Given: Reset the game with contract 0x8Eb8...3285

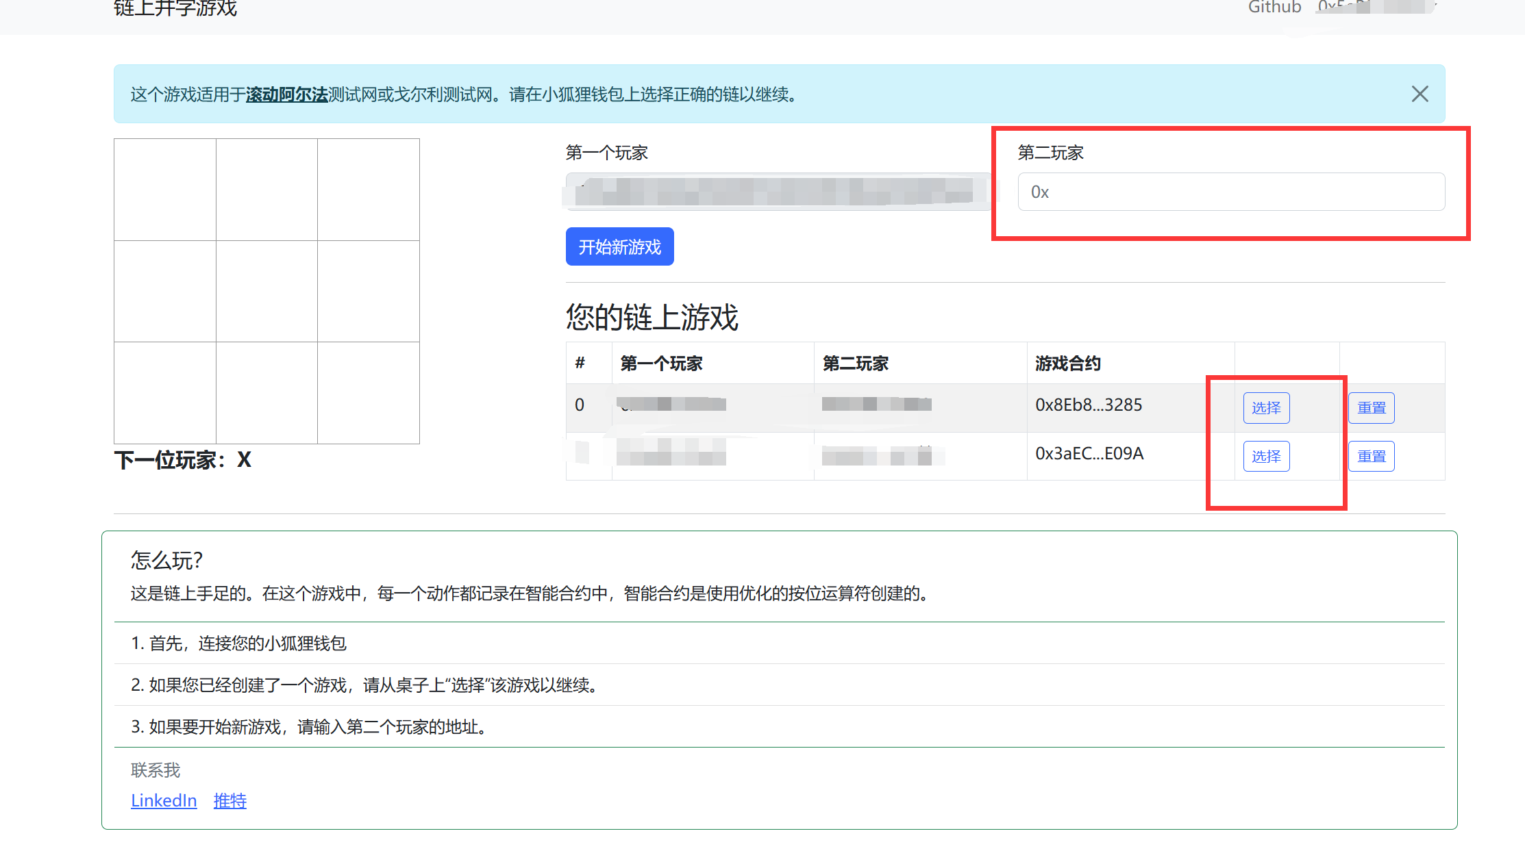Looking at the screenshot, I should 1371,408.
